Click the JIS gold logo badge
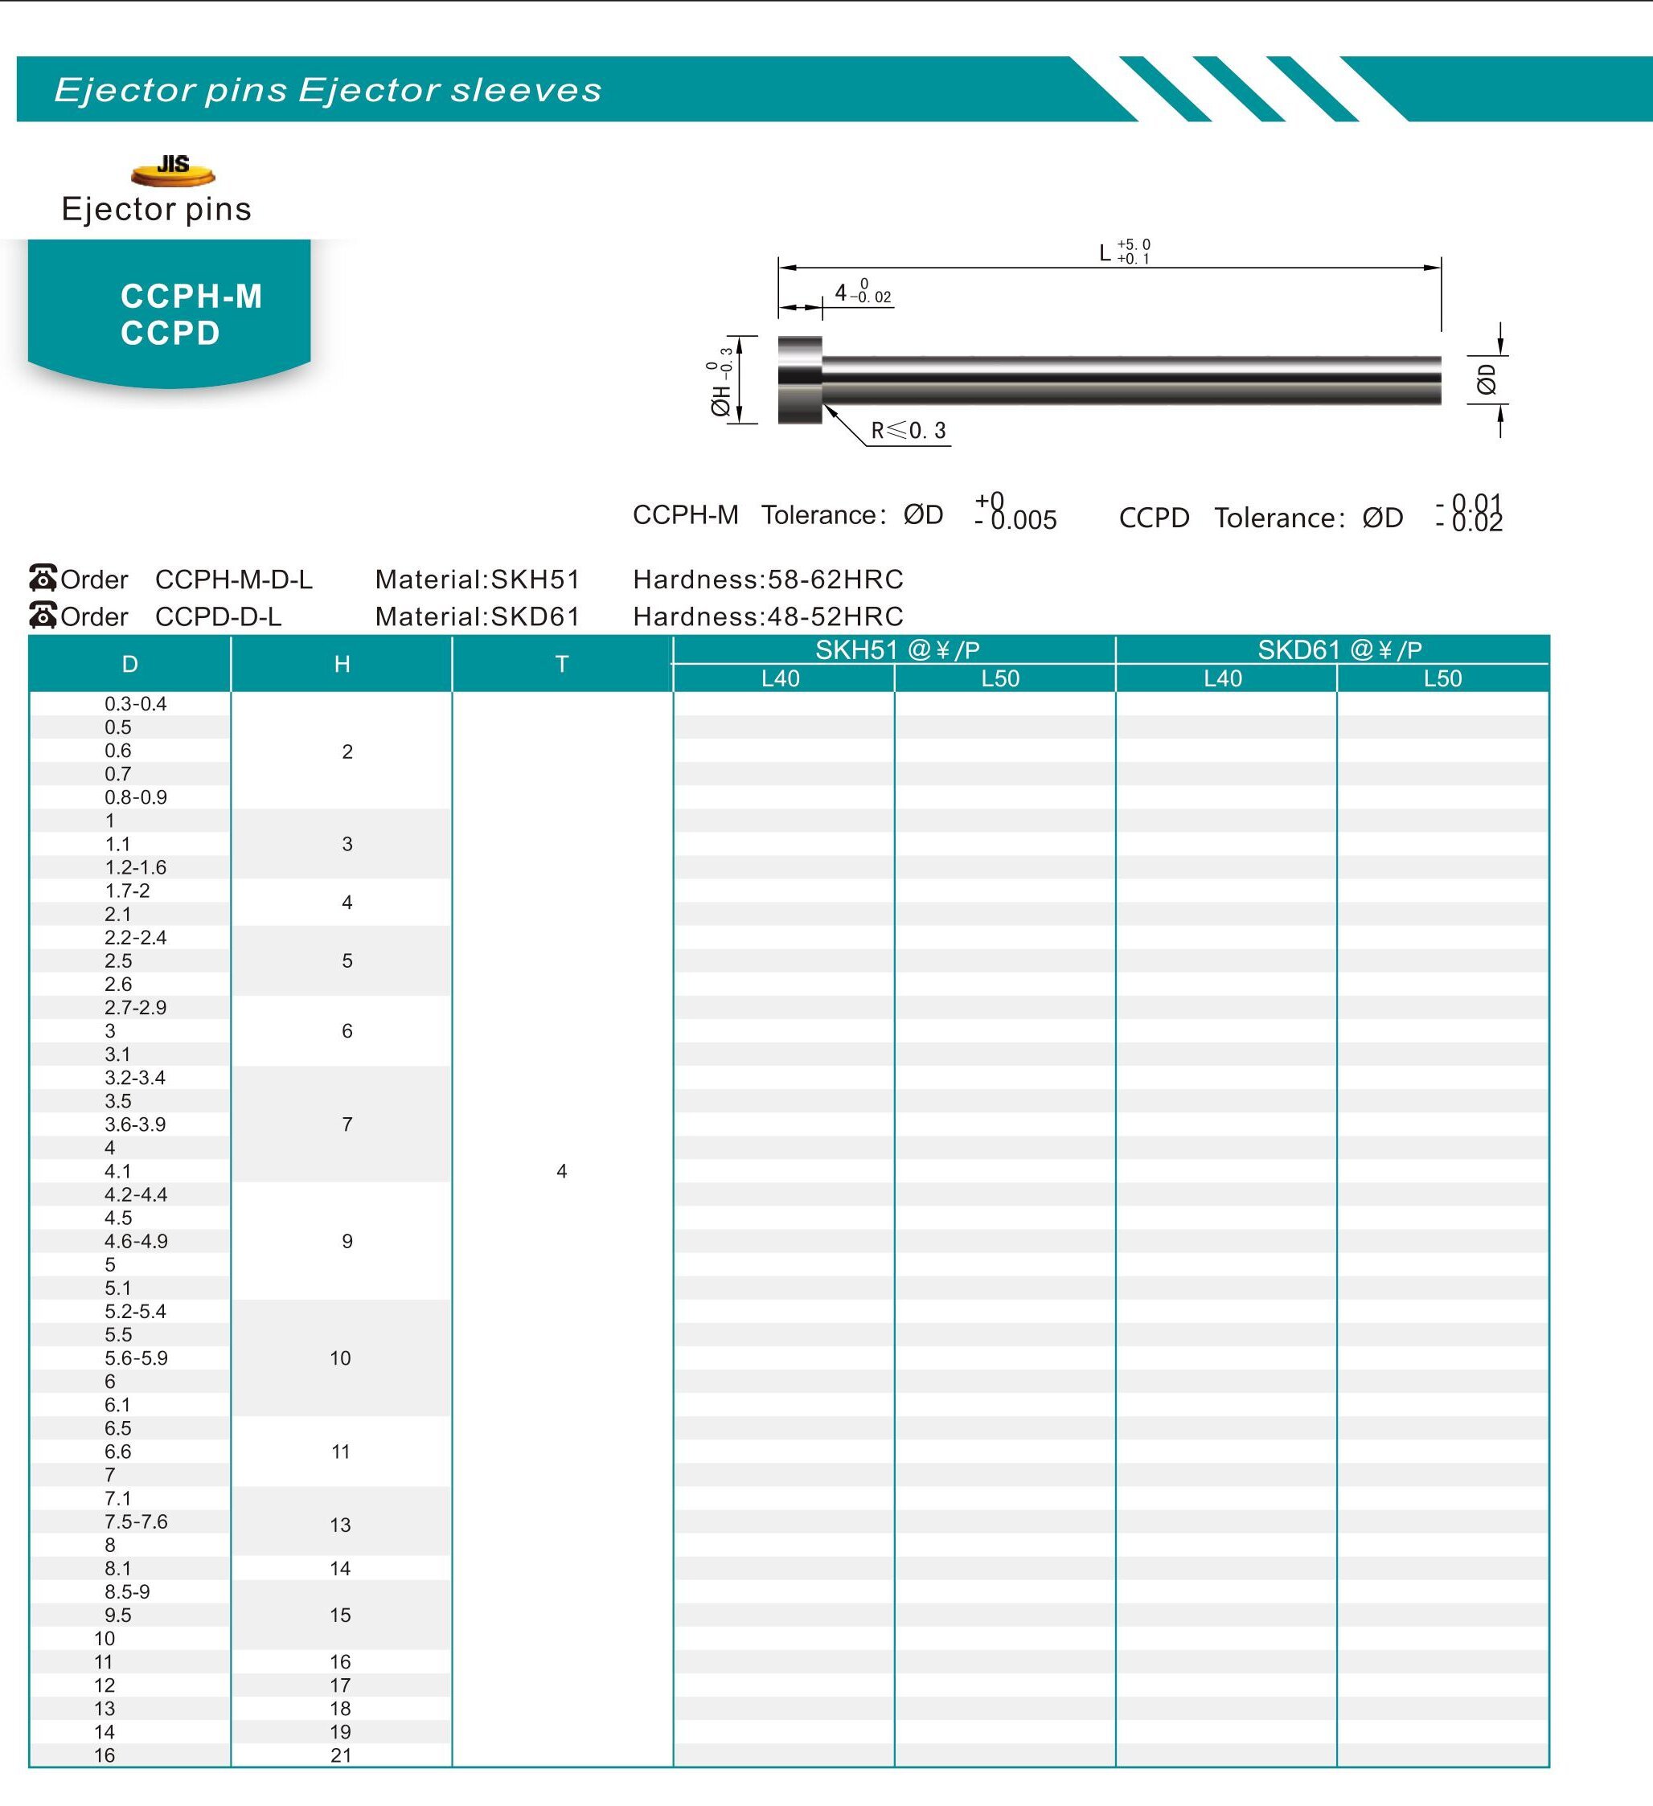Screen dimensions: 1653x1806 tap(173, 170)
